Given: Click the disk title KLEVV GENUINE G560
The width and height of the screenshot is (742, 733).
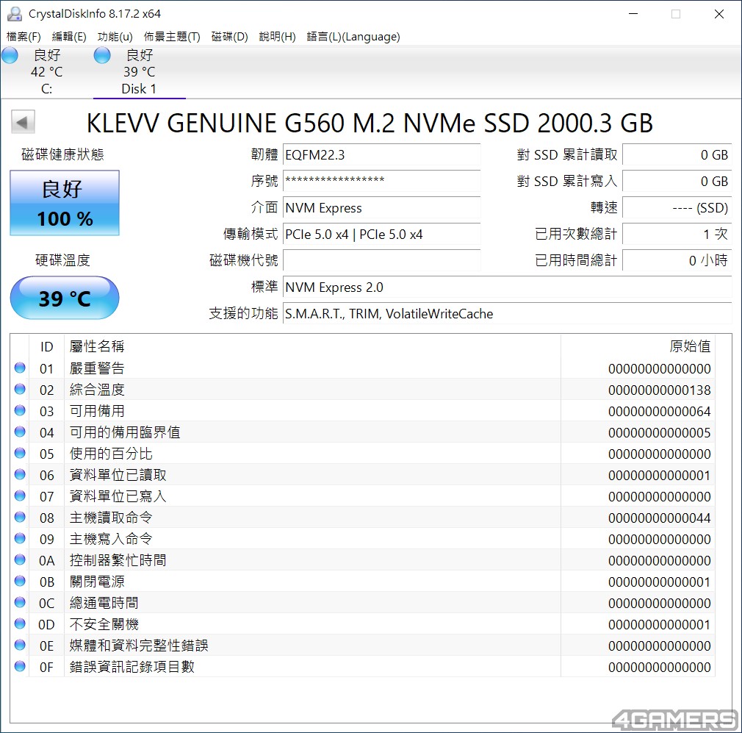Looking at the screenshot, I should tap(370, 123).
